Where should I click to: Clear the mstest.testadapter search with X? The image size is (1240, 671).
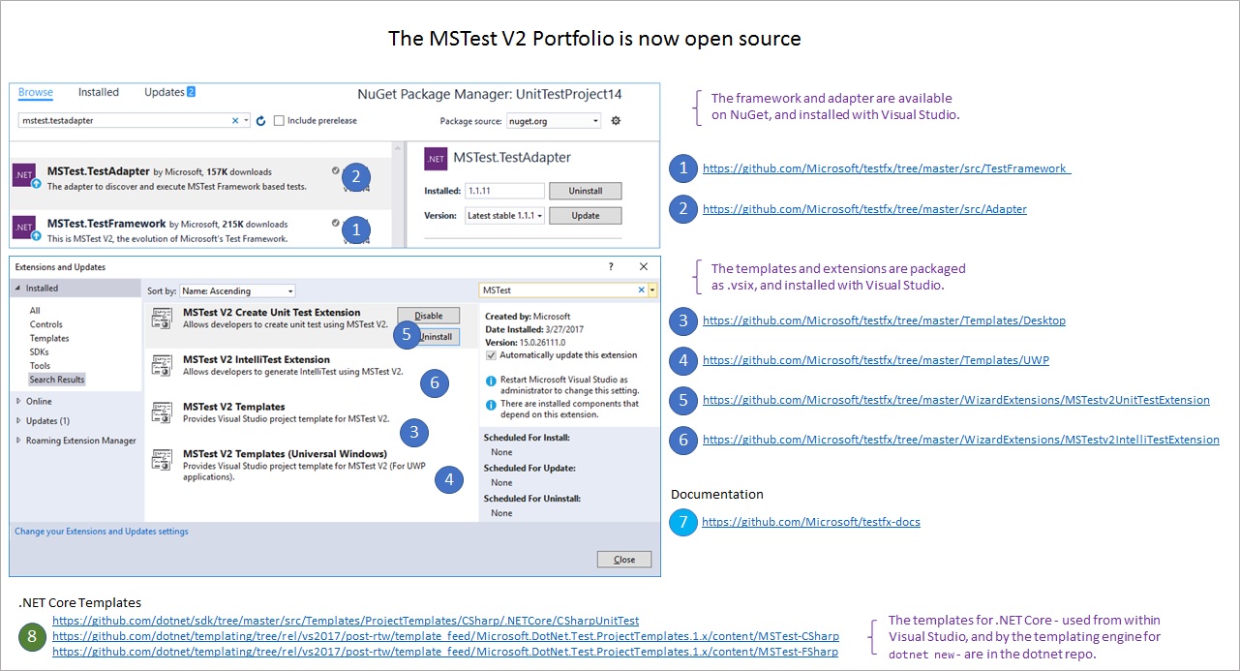point(235,121)
